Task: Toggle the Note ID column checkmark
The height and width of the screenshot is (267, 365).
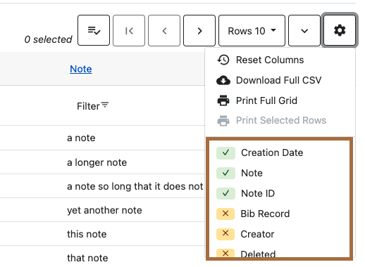Action: pos(225,193)
